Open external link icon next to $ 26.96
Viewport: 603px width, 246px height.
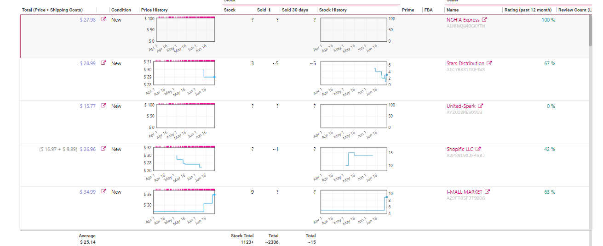pos(103,149)
